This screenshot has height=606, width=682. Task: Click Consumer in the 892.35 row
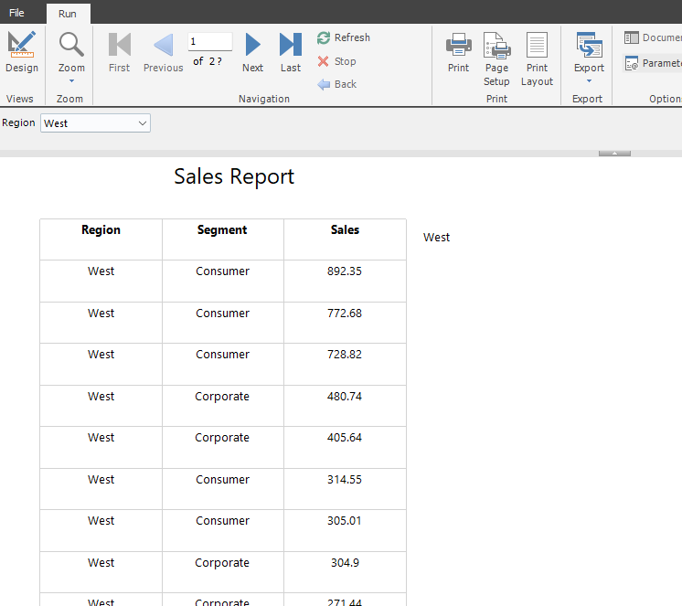pyautogui.click(x=222, y=271)
